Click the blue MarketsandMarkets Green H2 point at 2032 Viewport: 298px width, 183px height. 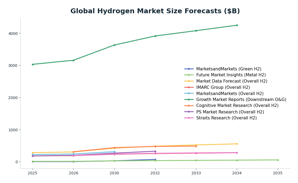coord(155,159)
